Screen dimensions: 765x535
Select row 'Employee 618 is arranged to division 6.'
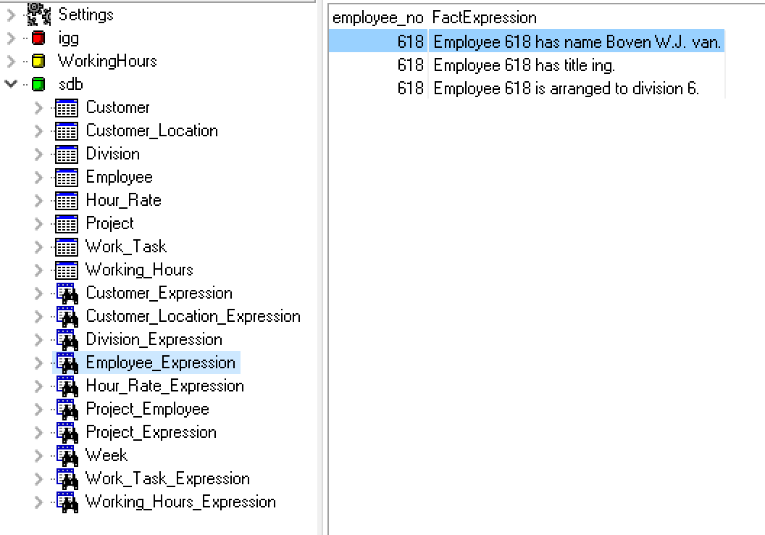coord(566,88)
